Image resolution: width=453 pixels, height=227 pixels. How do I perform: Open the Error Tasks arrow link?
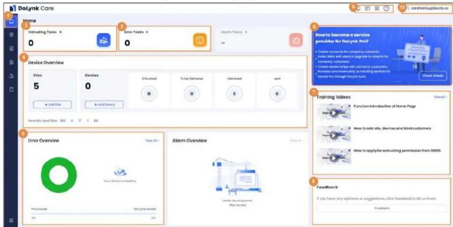tap(136, 32)
